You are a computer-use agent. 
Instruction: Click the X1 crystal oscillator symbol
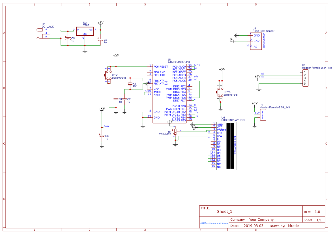pos(130,83)
